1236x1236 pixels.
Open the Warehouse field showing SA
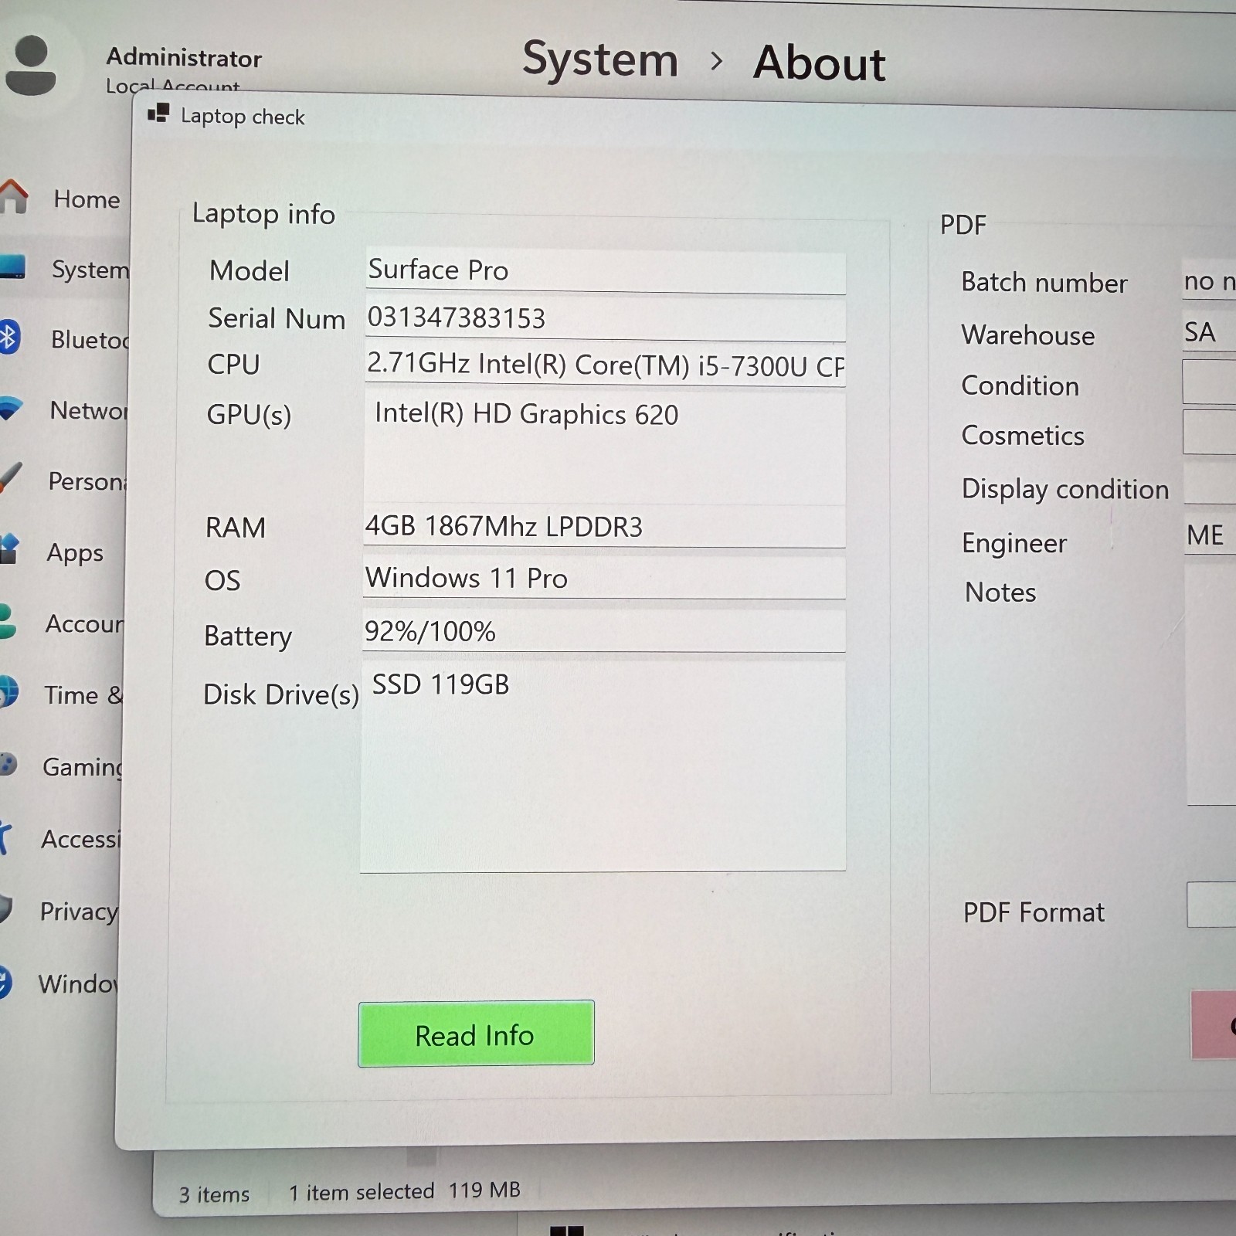(x=1209, y=332)
